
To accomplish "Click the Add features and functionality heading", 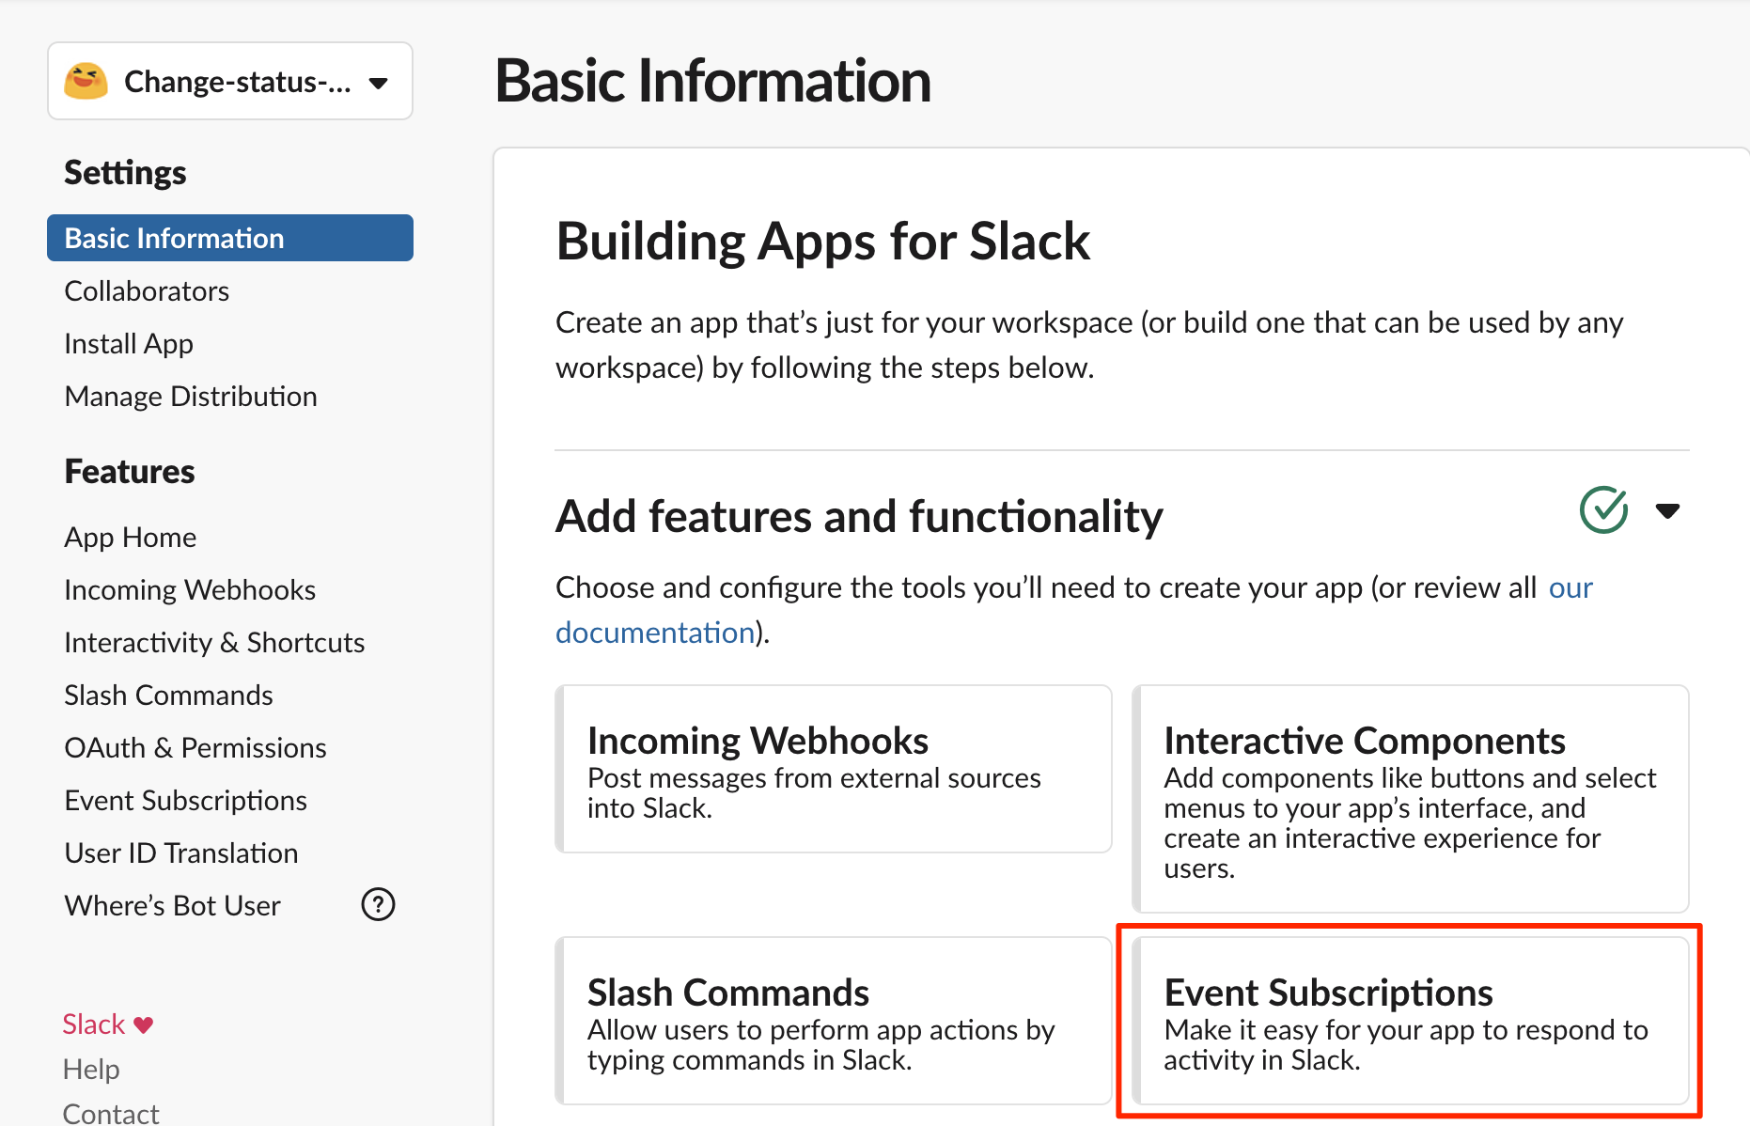I will point(859,516).
